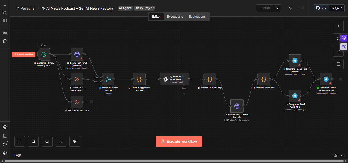Add a sticky note to canvas

(x=338, y=51)
